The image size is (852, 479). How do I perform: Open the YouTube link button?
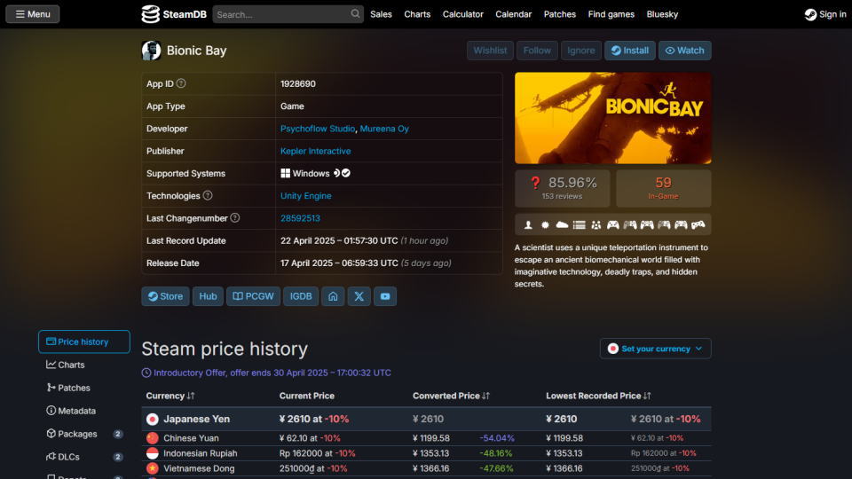tap(384, 296)
